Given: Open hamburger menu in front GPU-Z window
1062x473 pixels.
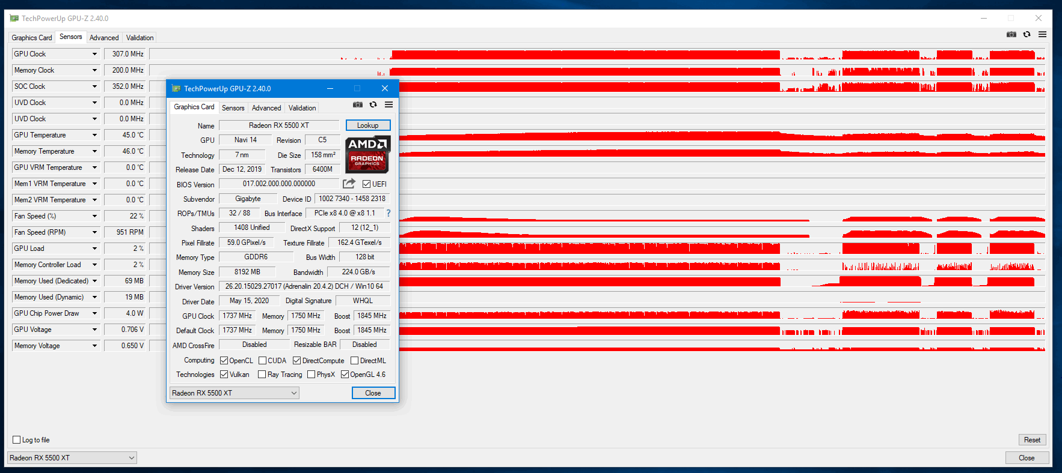Looking at the screenshot, I should (389, 104).
